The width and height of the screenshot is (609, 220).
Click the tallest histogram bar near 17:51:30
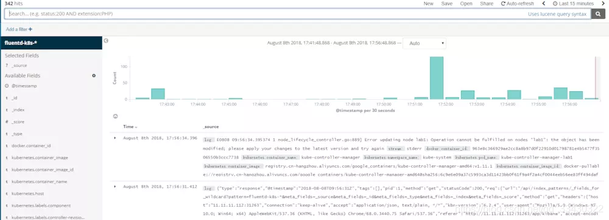[437, 78]
